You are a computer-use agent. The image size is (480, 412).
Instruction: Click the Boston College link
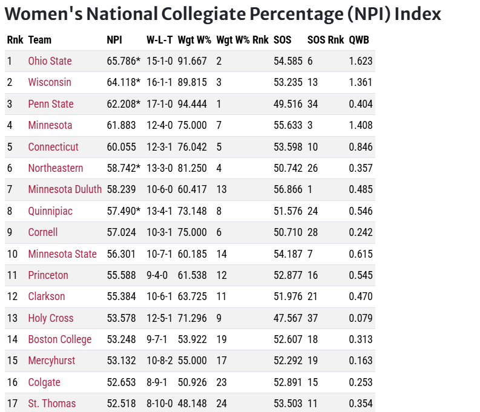pyautogui.click(x=60, y=339)
